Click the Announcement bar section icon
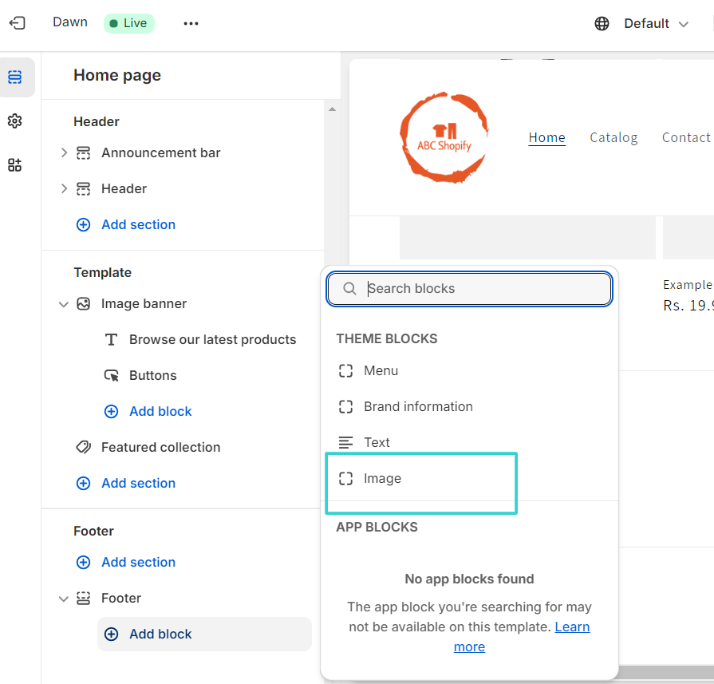The height and width of the screenshot is (684, 714). point(84,152)
